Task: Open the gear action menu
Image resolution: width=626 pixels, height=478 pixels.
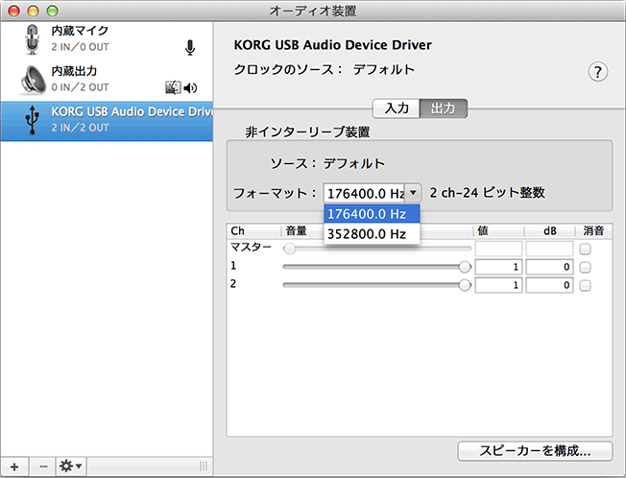Action: pos(71,466)
